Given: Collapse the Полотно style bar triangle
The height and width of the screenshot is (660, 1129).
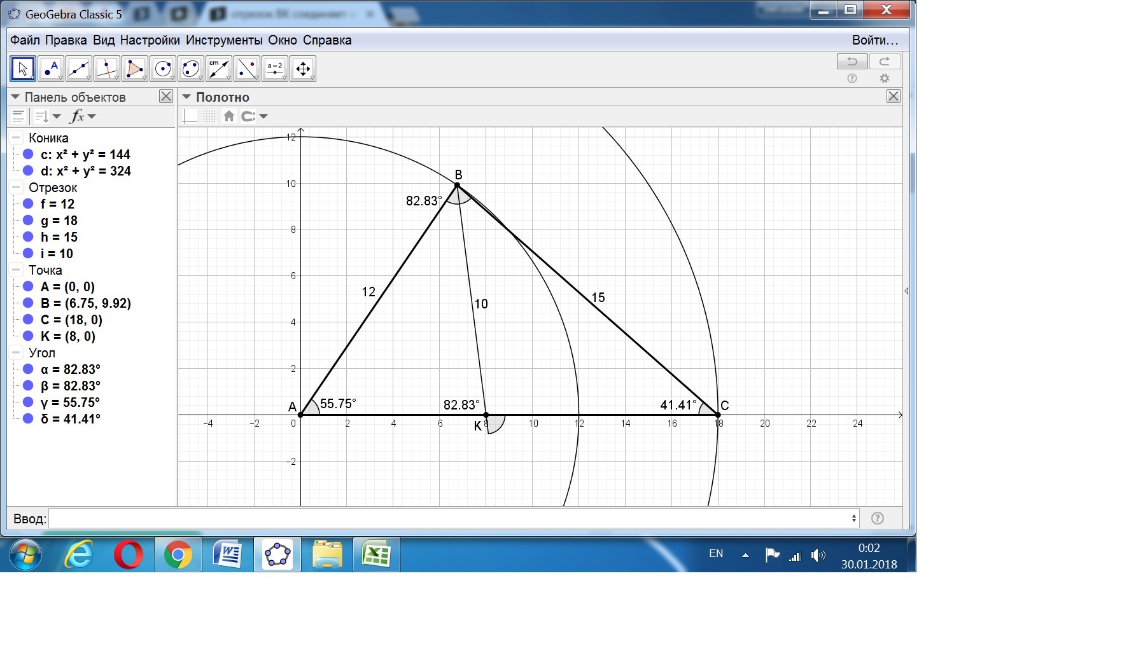Looking at the screenshot, I should click(187, 97).
